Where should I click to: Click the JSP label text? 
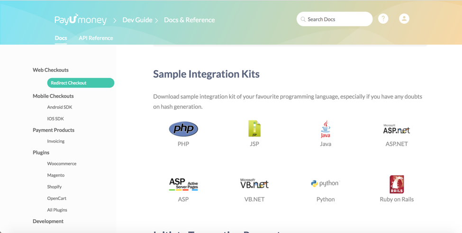[254, 144]
